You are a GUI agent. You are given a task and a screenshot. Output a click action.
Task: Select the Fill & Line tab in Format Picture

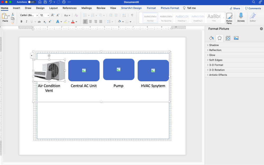click(211, 38)
